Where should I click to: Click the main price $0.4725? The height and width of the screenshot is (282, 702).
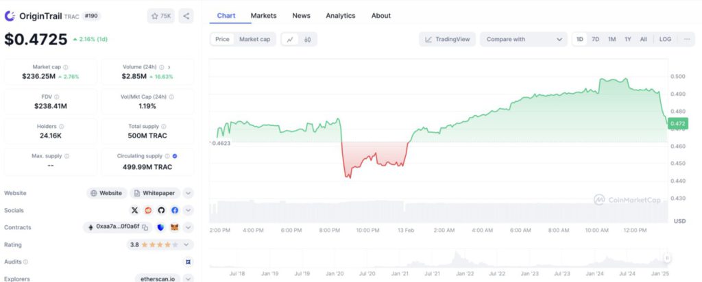pos(36,39)
